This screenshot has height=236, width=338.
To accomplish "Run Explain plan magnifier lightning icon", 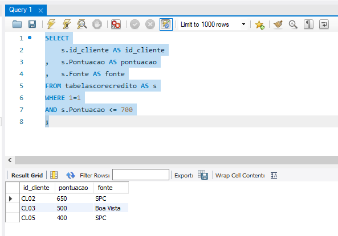I will pyautogui.click(x=82, y=24).
